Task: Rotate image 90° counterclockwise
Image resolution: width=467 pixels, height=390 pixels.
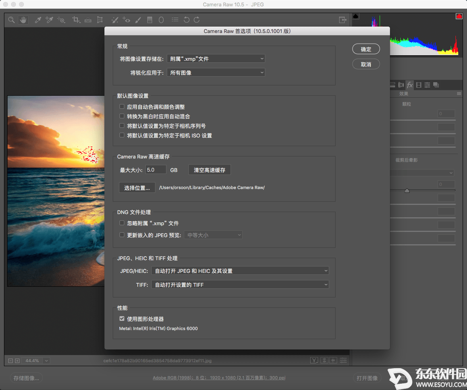Action: click(x=187, y=20)
